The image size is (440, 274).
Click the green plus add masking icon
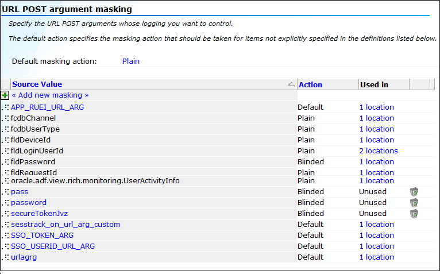[x=5, y=95]
